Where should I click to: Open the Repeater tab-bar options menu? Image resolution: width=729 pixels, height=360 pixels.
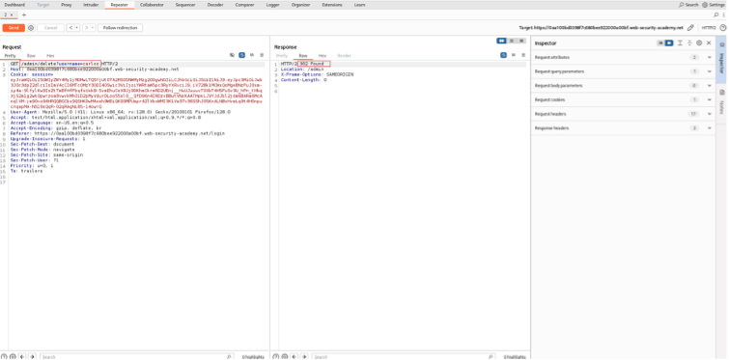pos(723,14)
